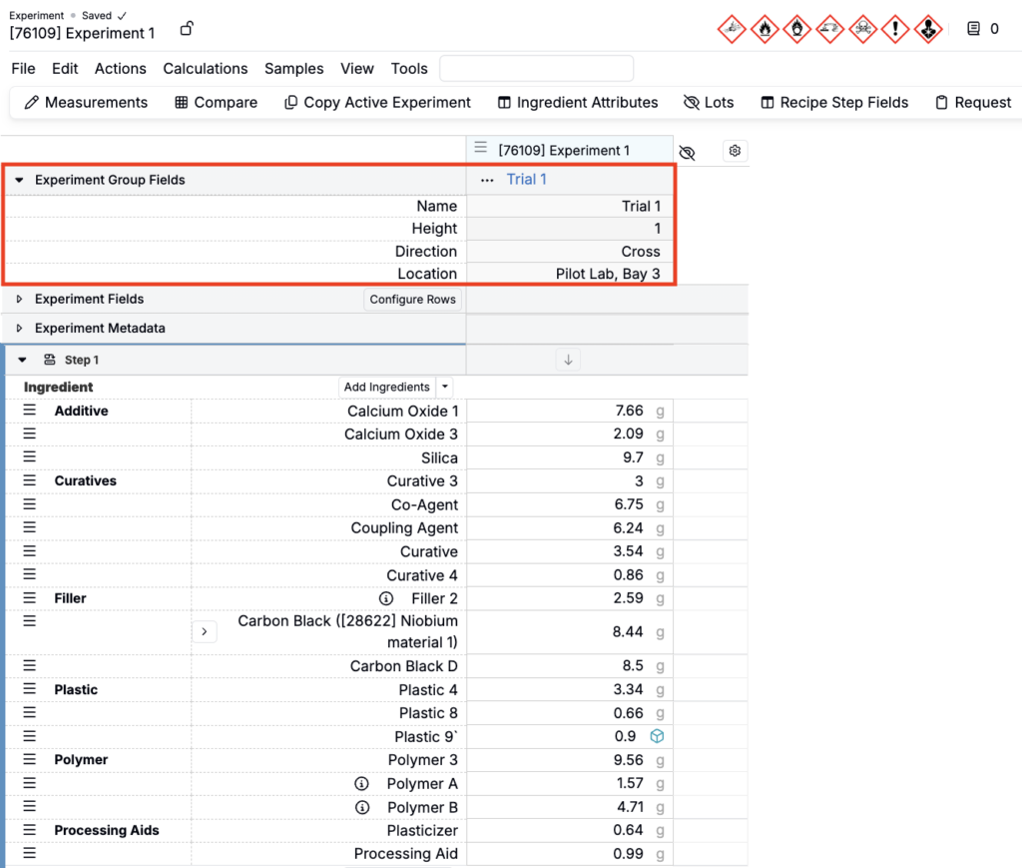This screenshot has height=868, width=1022.
Task: Open the notes counter icon
Action: click(x=974, y=30)
